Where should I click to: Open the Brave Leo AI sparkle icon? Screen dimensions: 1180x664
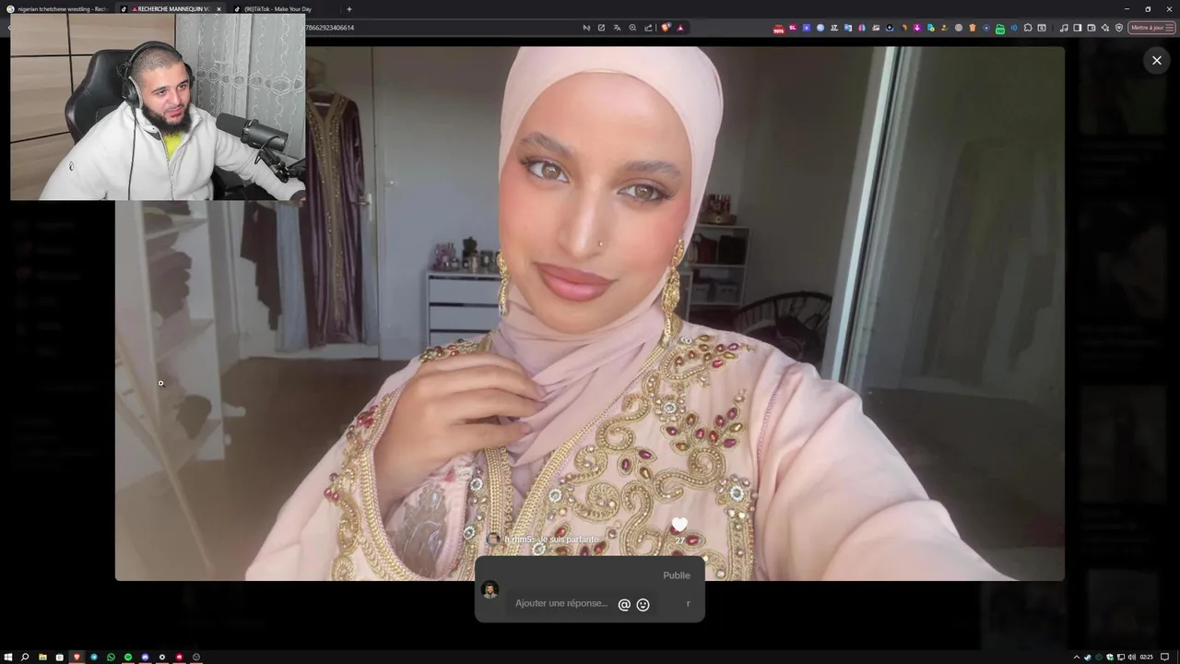(1105, 28)
